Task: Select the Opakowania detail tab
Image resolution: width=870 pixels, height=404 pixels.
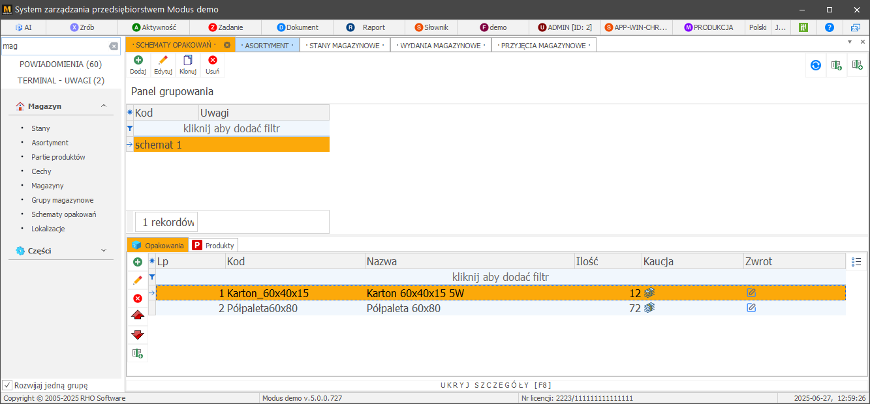Action: (x=157, y=245)
